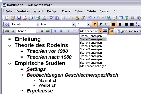Image resolution: width=141 pixels, height=94 pixels.
Task: Insert Excel spreadsheet icon
Action: pos(127,18)
